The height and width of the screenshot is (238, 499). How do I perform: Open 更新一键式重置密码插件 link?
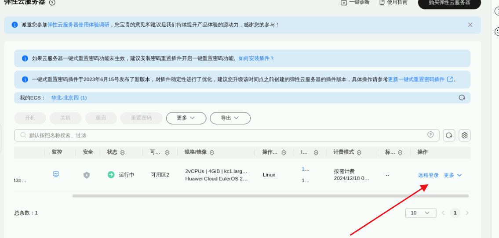(x=416, y=79)
